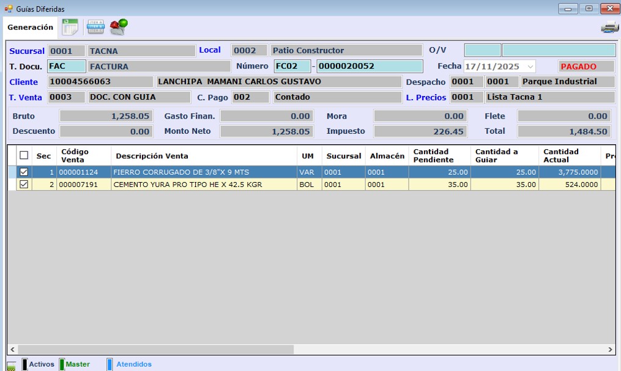Click the striped icon at bottom-left corner
Viewport: 621px width, 371px height.
click(11, 366)
